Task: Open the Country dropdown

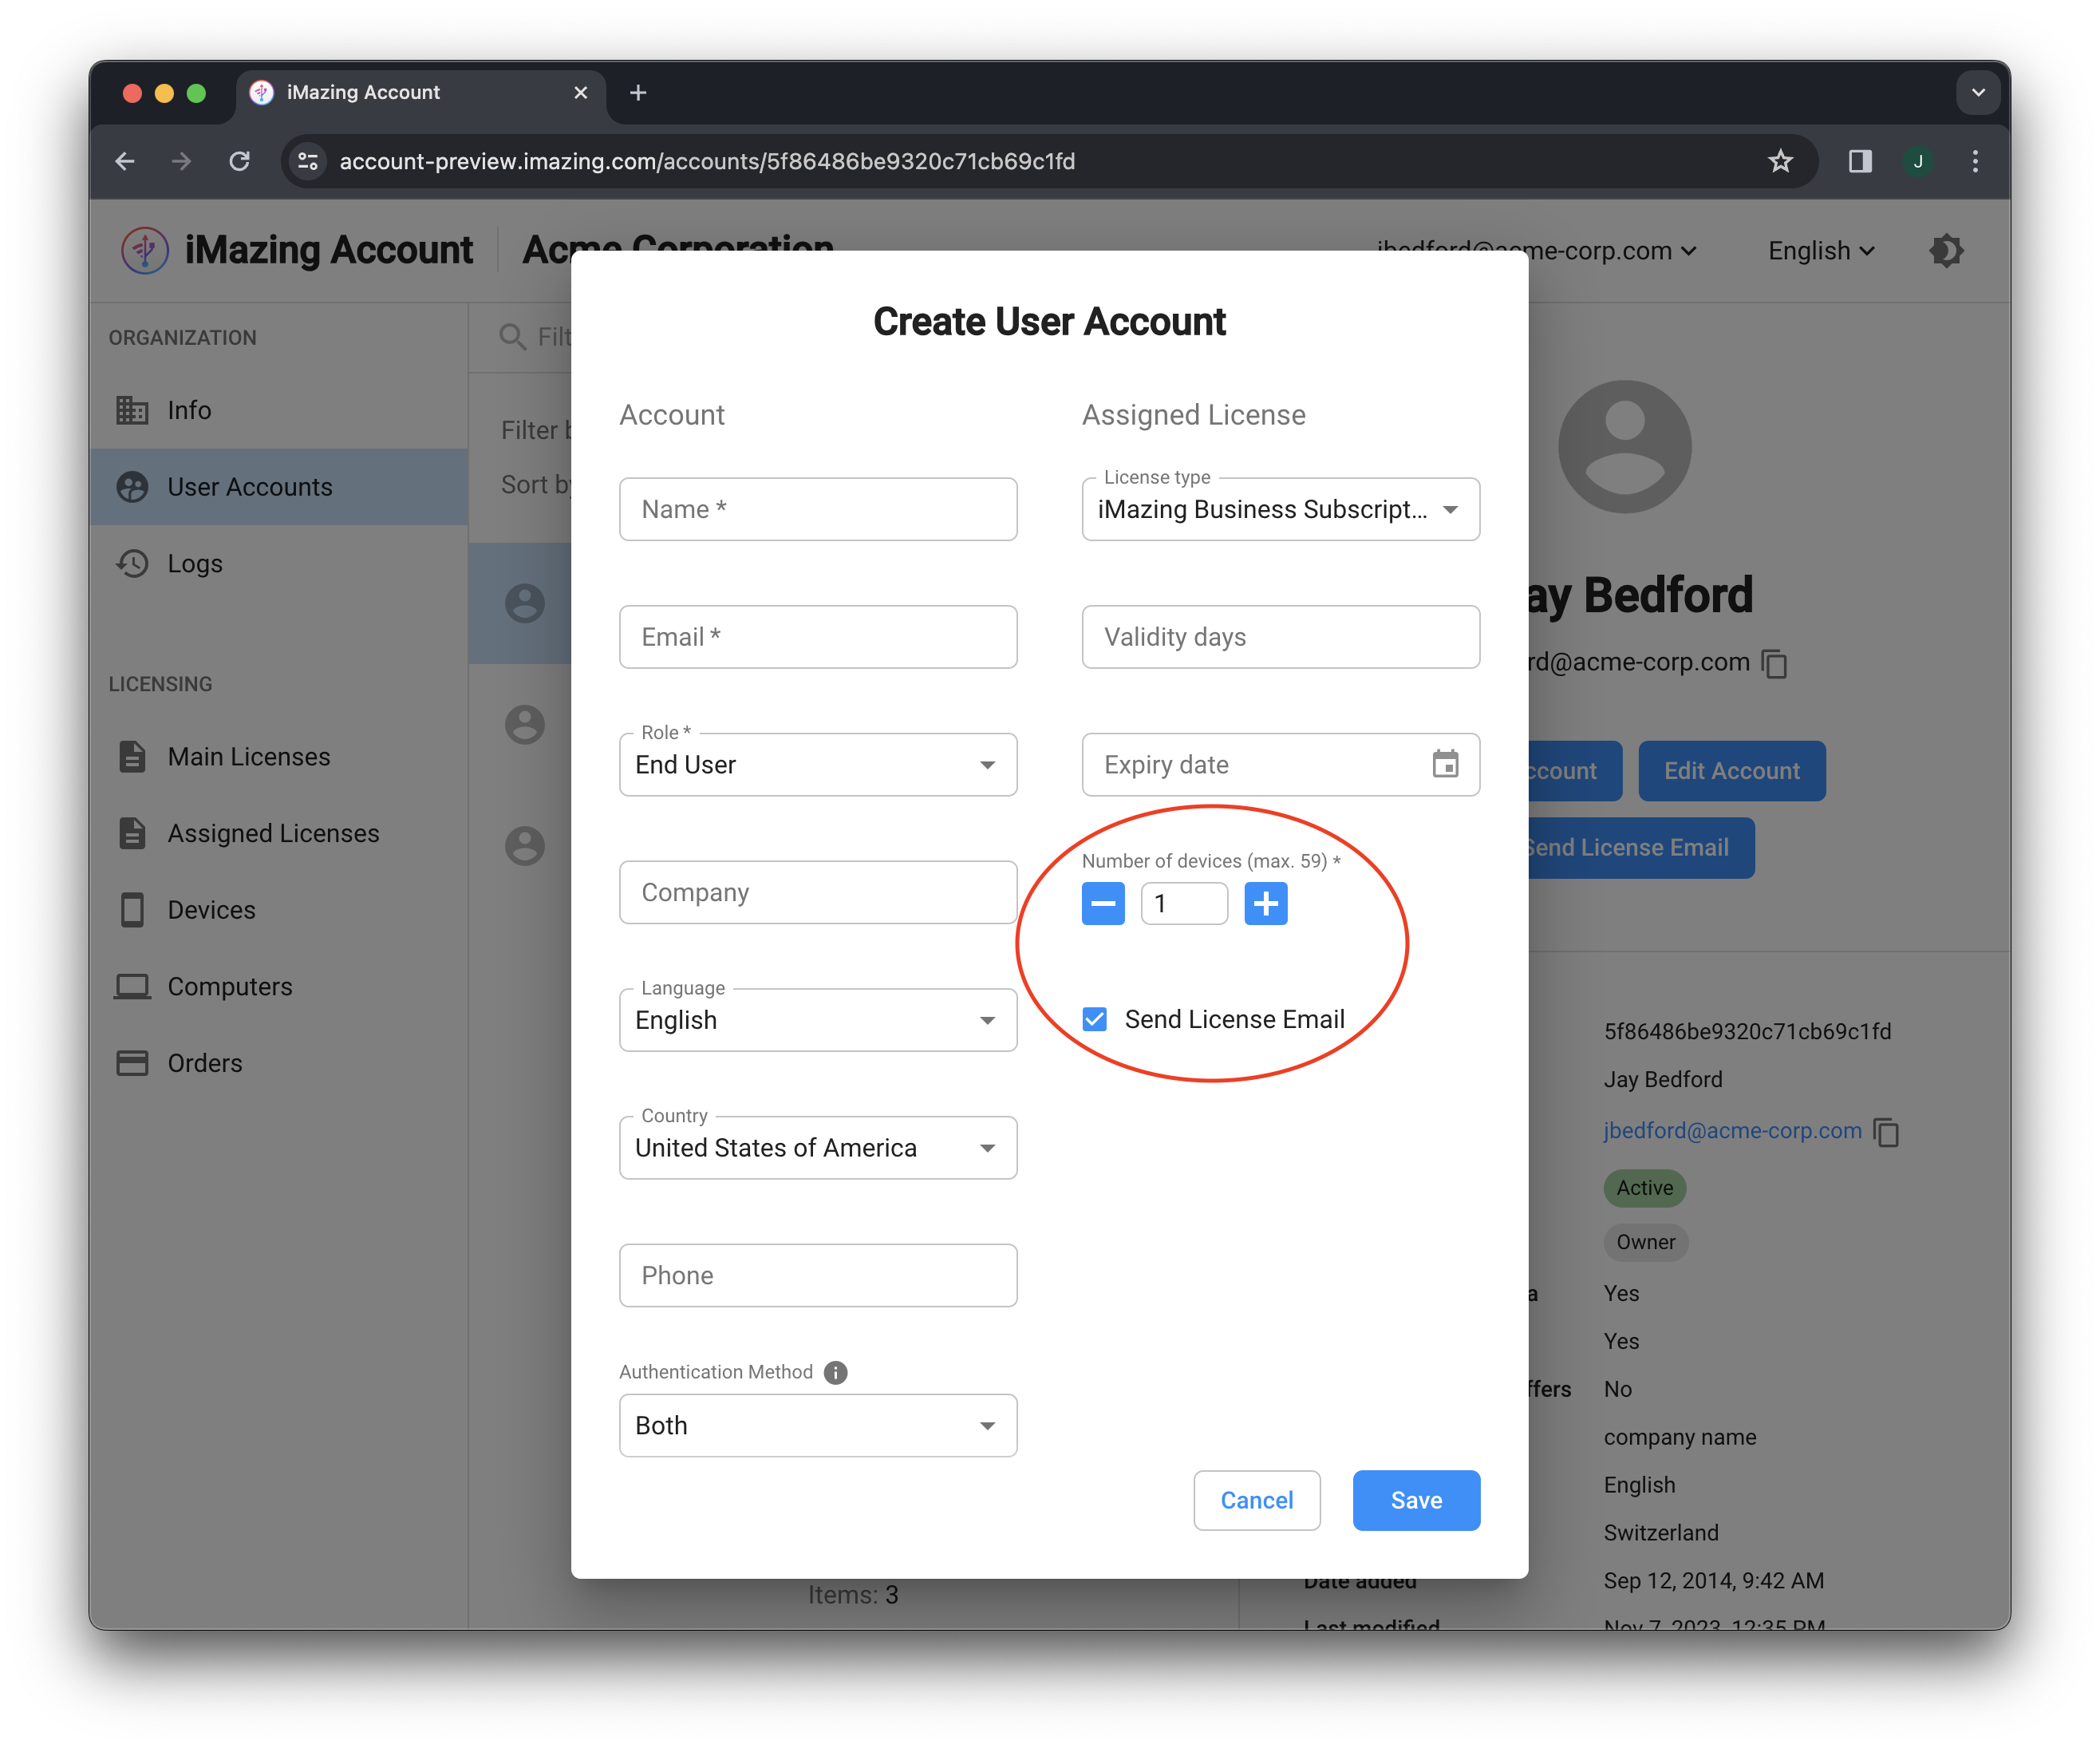Action: point(818,1148)
